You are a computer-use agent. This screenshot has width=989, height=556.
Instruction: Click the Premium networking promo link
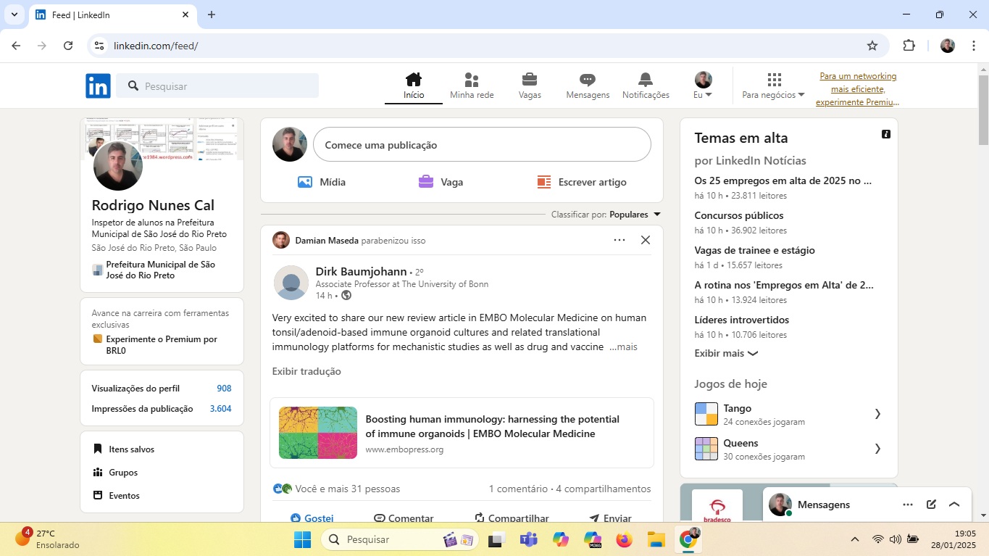(x=858, y=89)
